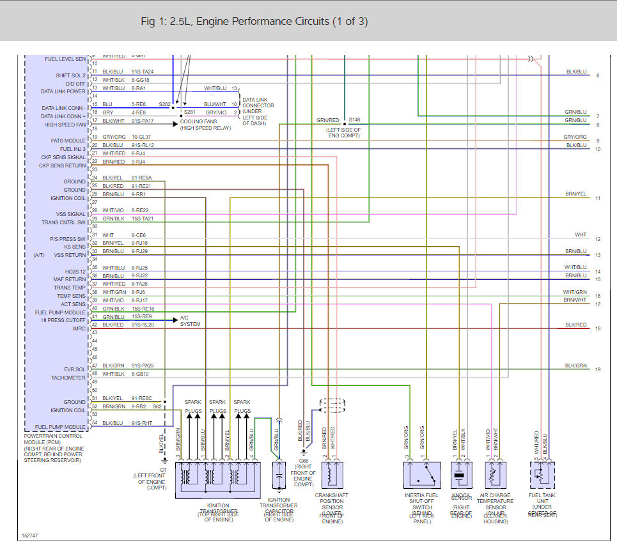
Task: Click the 'BLK/YEL 91-RE8A' wire label
Action: (x=127, y=178)
